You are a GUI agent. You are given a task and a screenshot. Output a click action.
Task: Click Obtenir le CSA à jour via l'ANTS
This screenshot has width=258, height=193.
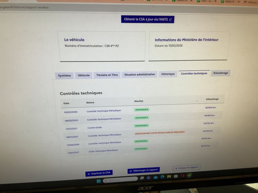148,19
